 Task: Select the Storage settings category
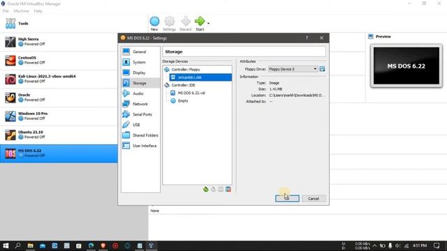click(140, 83)
